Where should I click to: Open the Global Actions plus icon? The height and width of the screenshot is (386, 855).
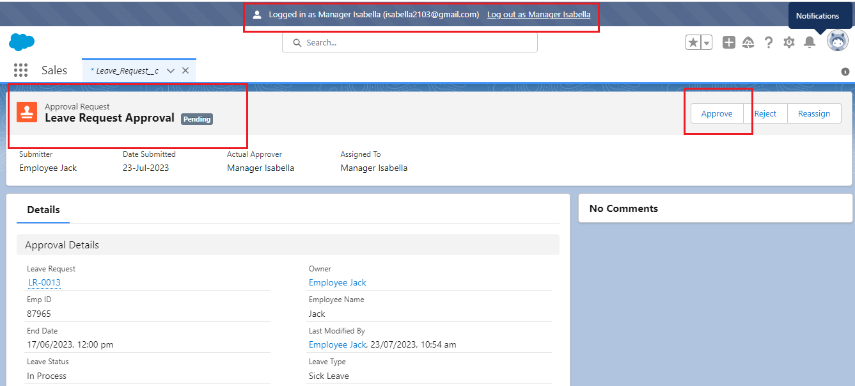click(728, 42)
